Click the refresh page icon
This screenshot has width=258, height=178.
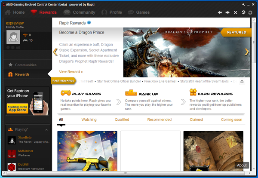tap(243, 12)
